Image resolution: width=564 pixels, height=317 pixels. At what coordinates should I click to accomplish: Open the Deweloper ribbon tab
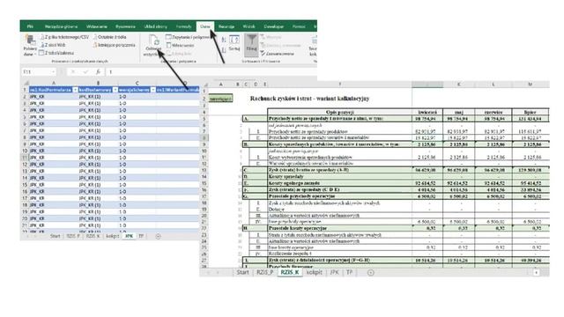[274, 26]
